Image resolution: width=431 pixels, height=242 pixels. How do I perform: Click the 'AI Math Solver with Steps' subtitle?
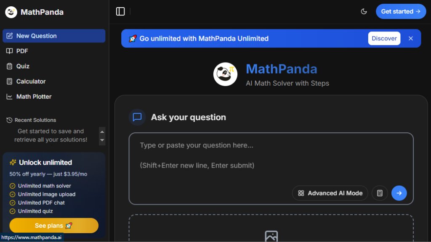coord(287,84)
